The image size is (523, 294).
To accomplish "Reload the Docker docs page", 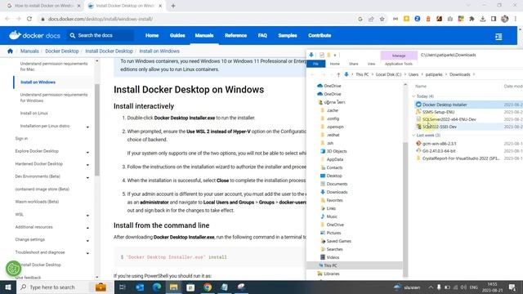I will [x=29, y=19].
